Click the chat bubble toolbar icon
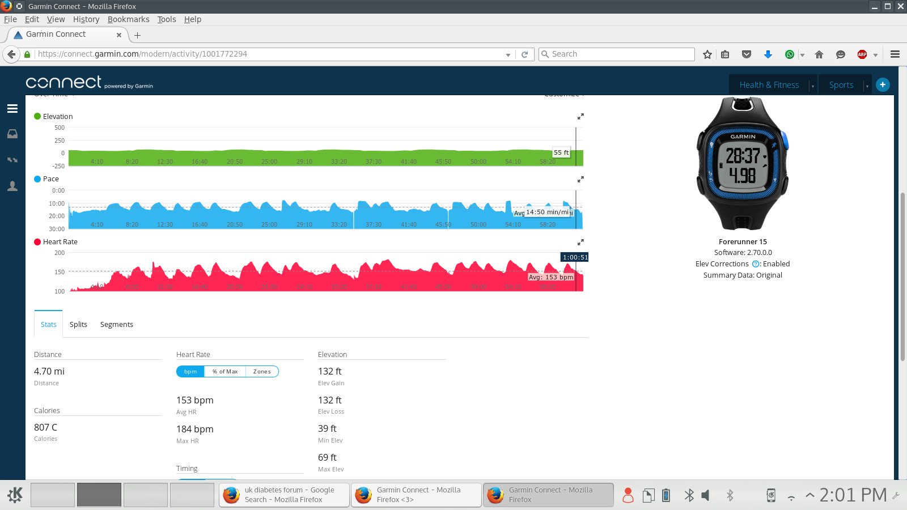The width and height of the screenshot is (907, 510). click(841, 54)
